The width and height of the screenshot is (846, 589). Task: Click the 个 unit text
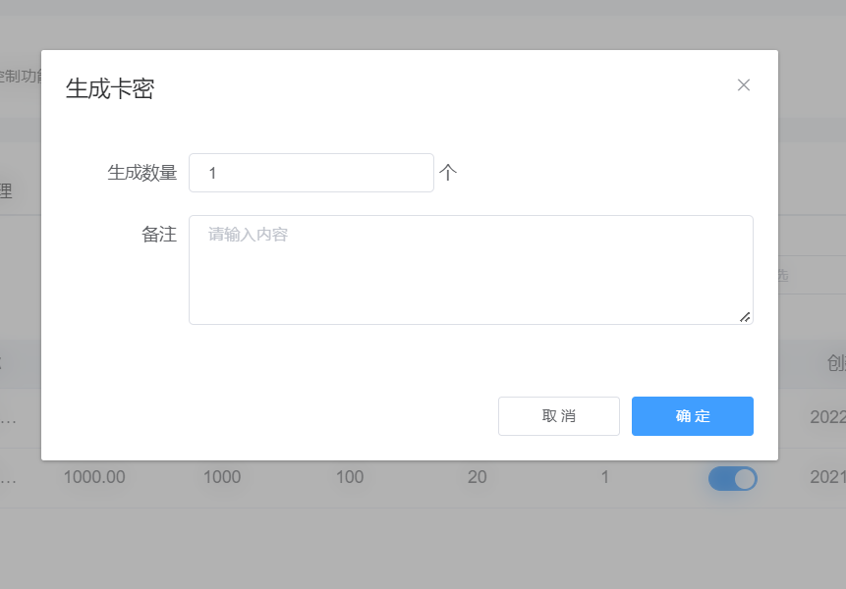[448, 173]
